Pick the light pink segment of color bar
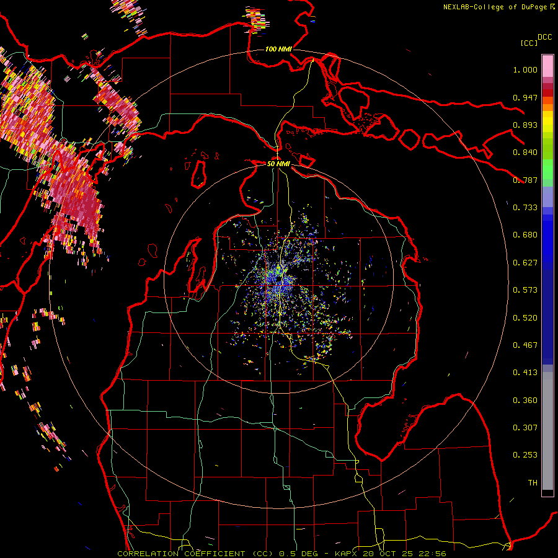This screenshot has height=558, width=558. point(547,66)
